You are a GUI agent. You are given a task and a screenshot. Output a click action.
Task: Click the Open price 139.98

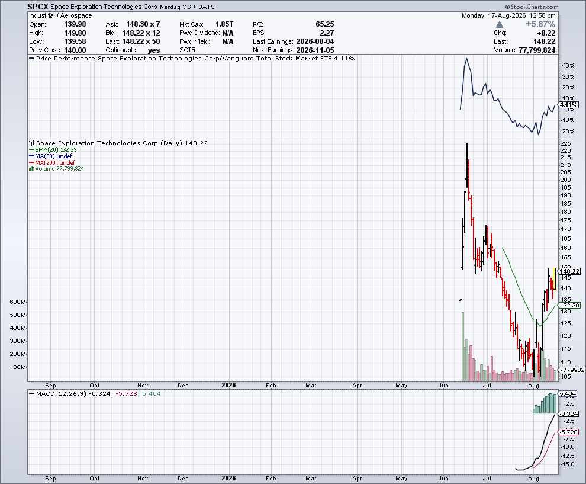click(x=75, y=24)
